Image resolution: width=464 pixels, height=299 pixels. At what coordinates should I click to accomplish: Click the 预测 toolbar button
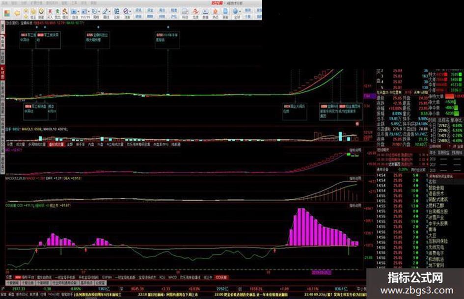pos(162,17)
